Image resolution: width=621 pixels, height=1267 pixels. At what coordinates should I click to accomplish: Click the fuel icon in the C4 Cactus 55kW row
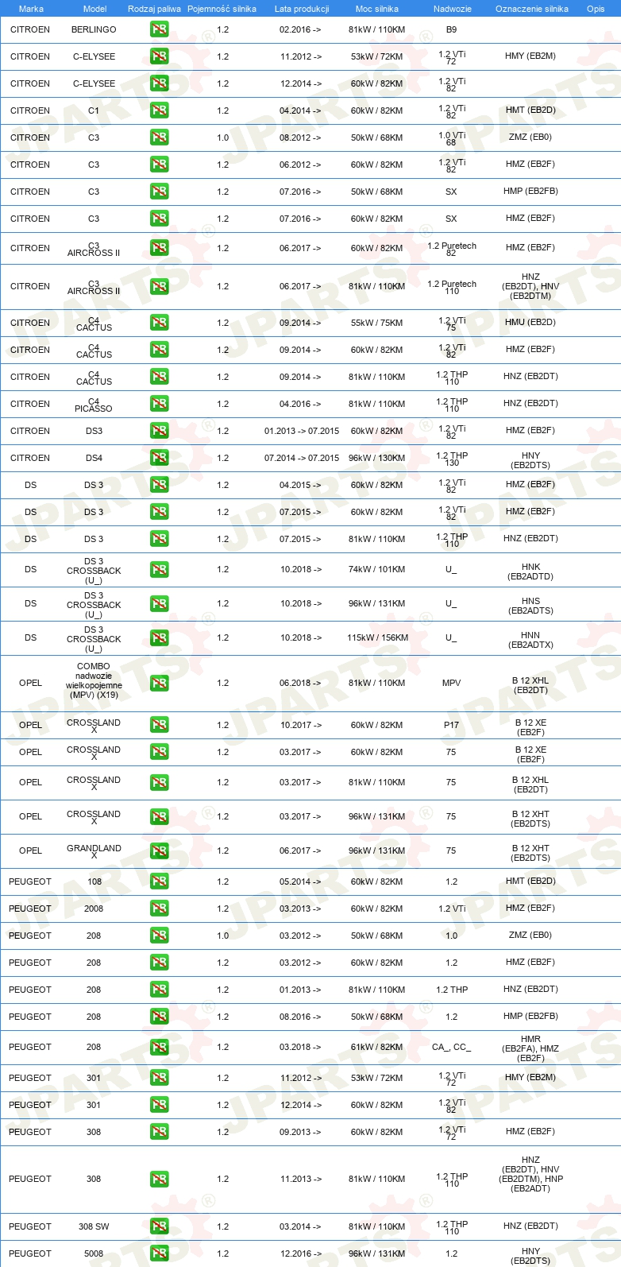tap(159, 323)
